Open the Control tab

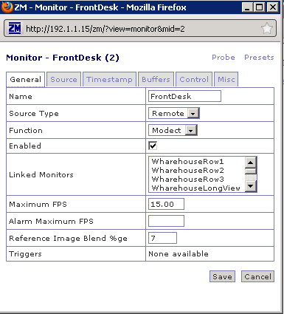(194, 80)
